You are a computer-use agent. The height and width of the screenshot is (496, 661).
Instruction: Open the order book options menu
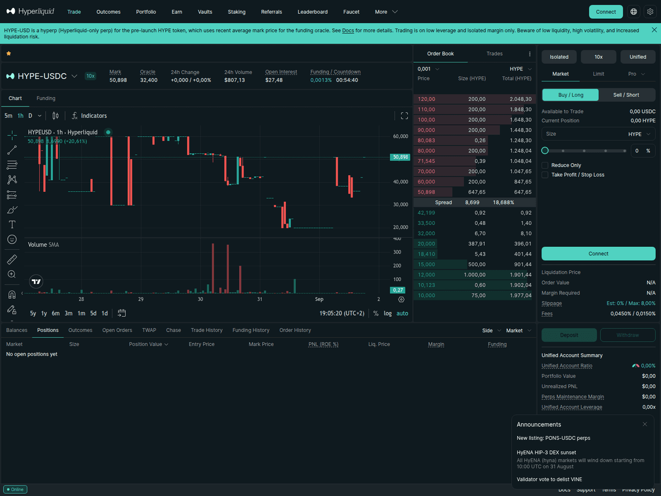click(x=530, y=54)
